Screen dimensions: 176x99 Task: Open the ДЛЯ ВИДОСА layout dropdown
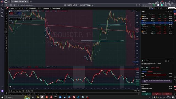152,8
